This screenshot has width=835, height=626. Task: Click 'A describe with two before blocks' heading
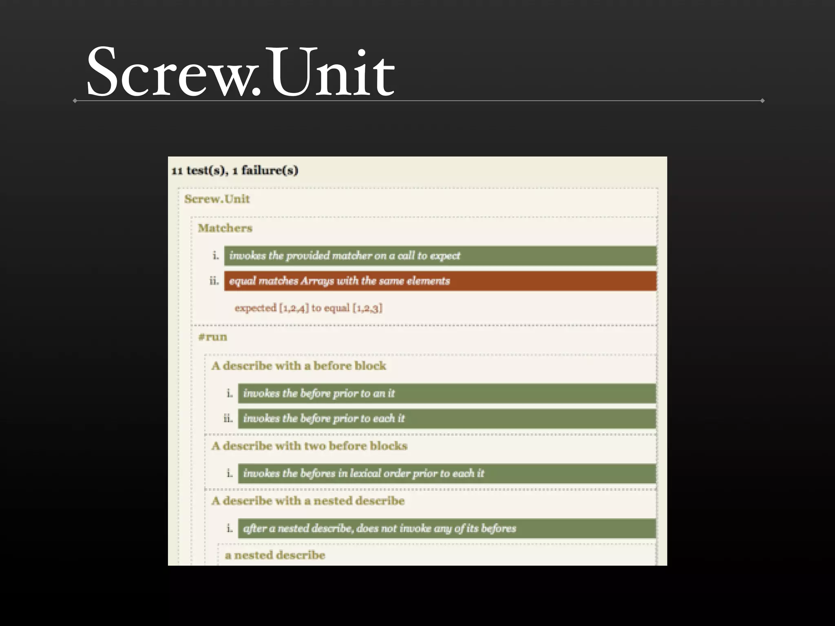[x=309, y=446]
